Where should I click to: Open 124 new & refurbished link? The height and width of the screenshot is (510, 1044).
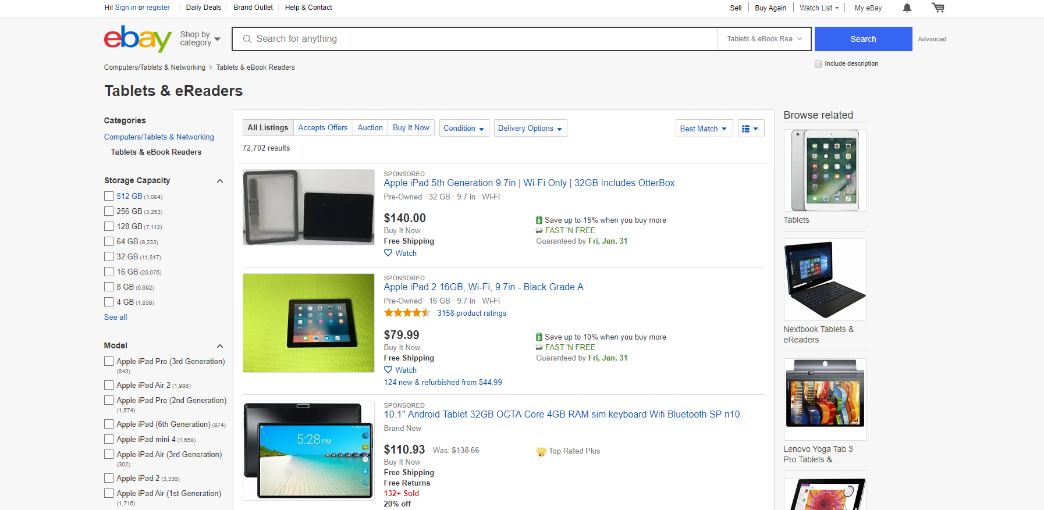[443, 382]
